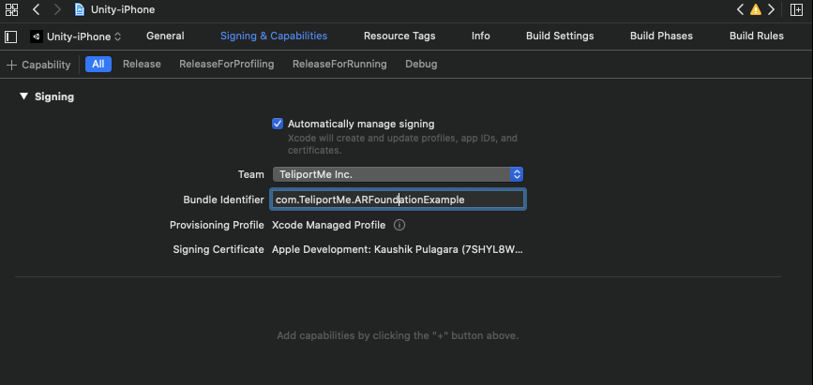
Task: Click the Xcode Managed Profile text
Action: click(329, 225)
